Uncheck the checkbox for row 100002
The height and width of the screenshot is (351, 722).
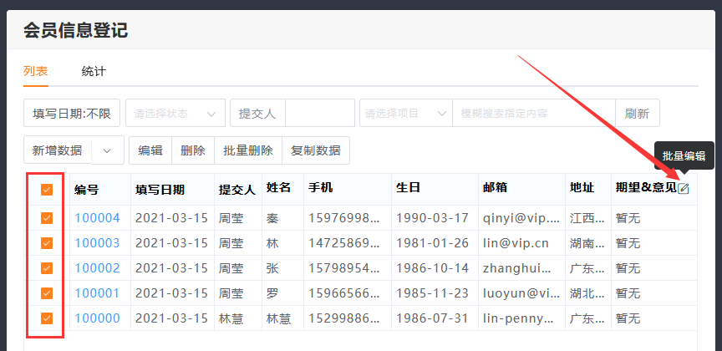pyautogui.click(x=47, y=268)
